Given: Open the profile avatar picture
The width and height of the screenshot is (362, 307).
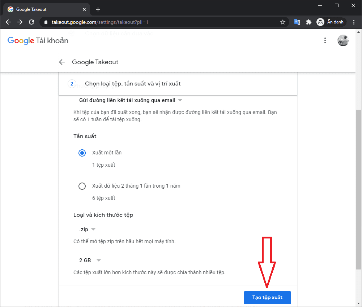Looking at the screenshot, I should (x=343, y=40).
